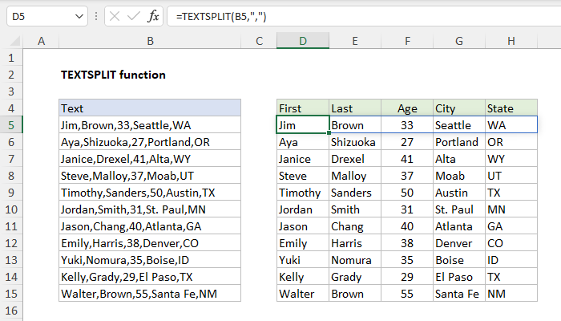
Task: Click the Name Box showing D5
Action: [x=46, y=17]
